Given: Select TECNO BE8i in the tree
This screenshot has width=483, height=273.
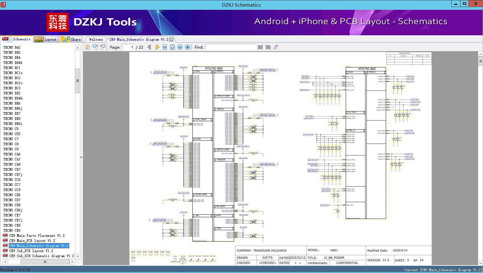Looking at the screenshot, I should point(13,124).
